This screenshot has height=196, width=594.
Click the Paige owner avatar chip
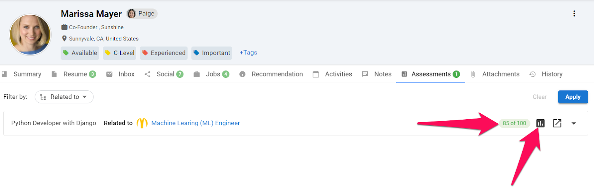point(142,14)
